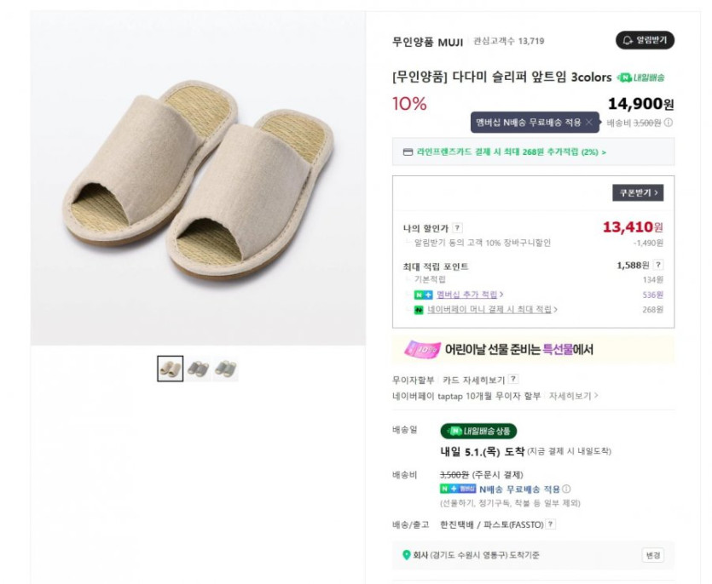712x584 pixels.
Task: Select the first beige slipper thumbnail
Action: click(x=170, y=369)
